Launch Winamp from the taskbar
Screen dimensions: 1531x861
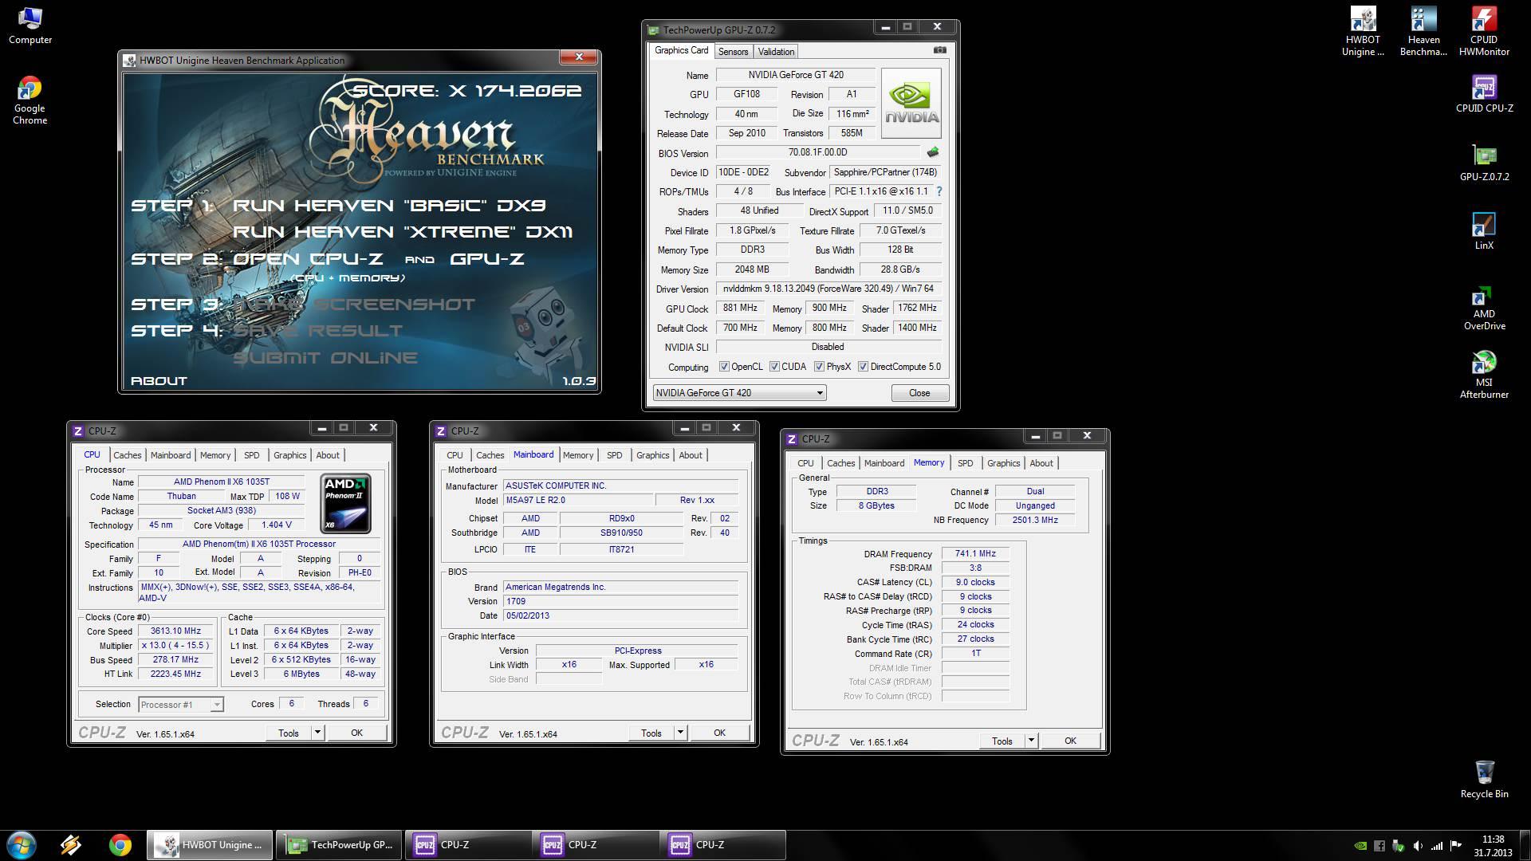pos(71,845)
